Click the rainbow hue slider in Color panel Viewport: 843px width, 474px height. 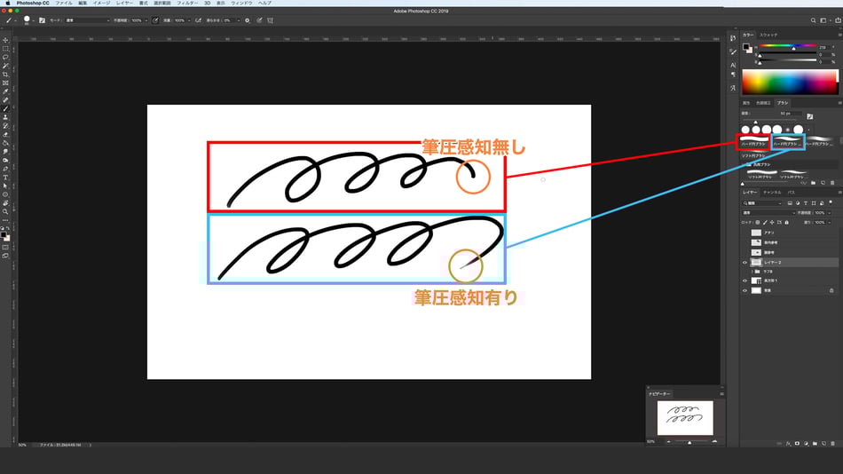tap(792, 46)
